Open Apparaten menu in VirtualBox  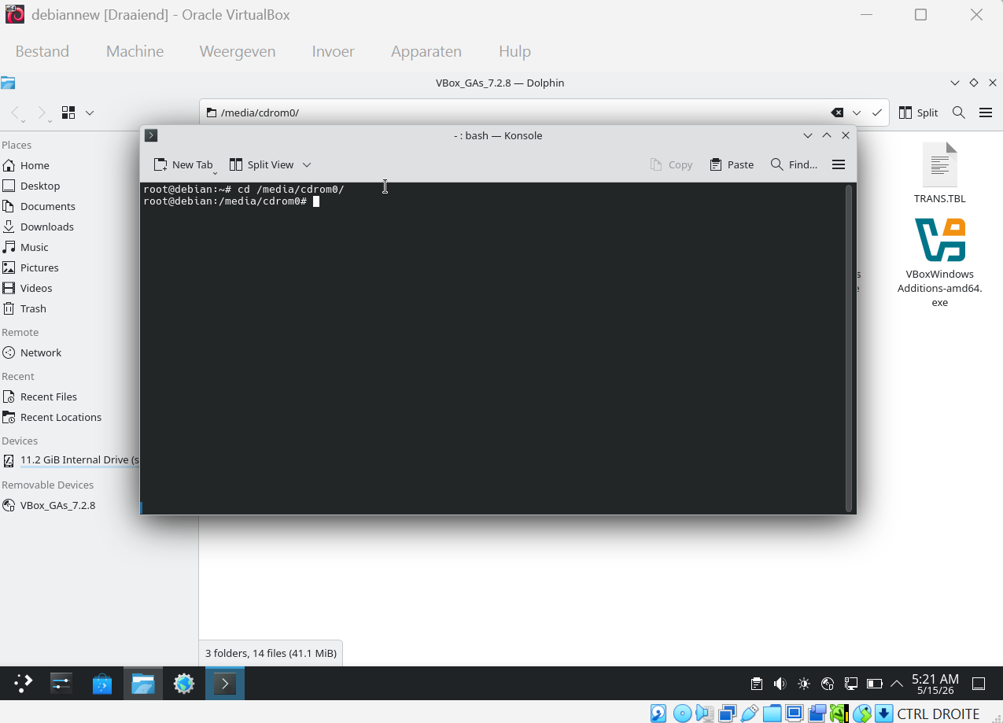[x=426, y=51]
